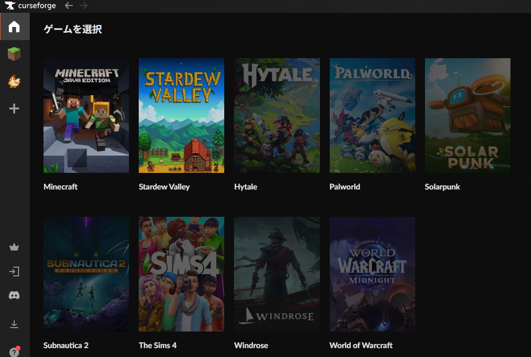
Task: Click the ゲームを選択 heading
Action: click(x=73, y=29)
